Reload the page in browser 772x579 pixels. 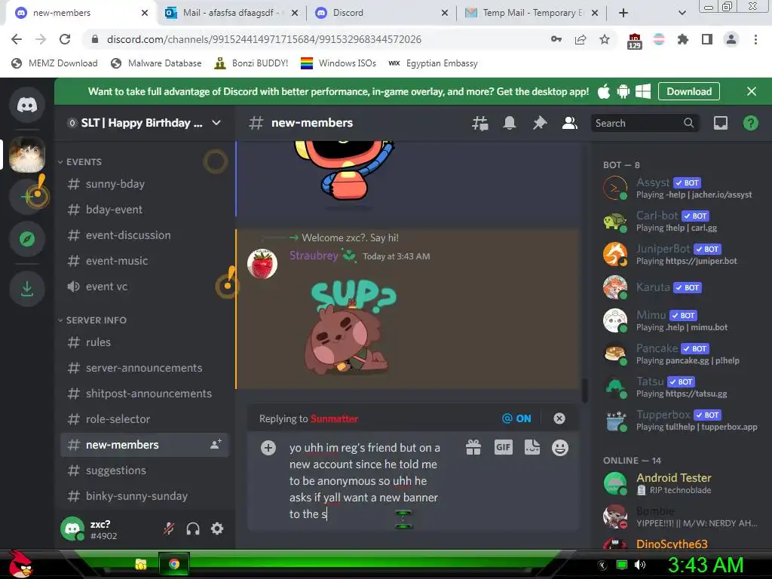coord(65,39)
